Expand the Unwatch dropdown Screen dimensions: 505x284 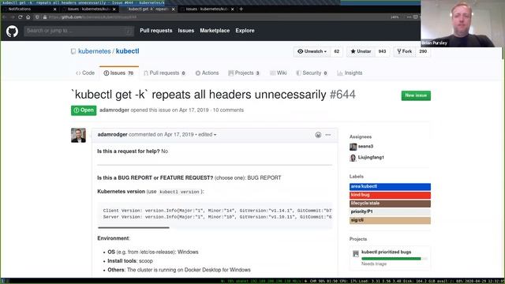312,51
